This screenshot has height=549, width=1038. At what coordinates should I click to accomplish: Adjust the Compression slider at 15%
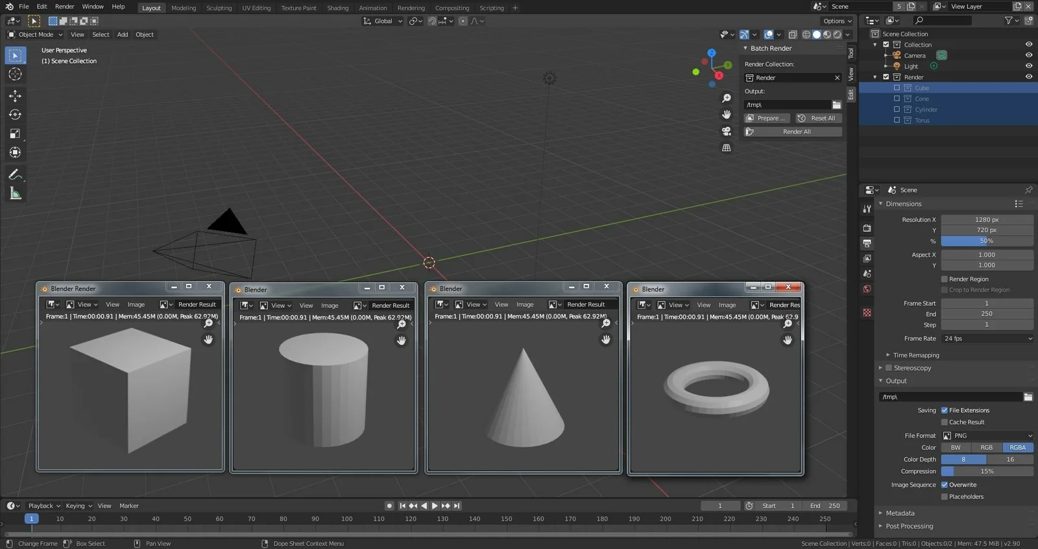[987, 471]
